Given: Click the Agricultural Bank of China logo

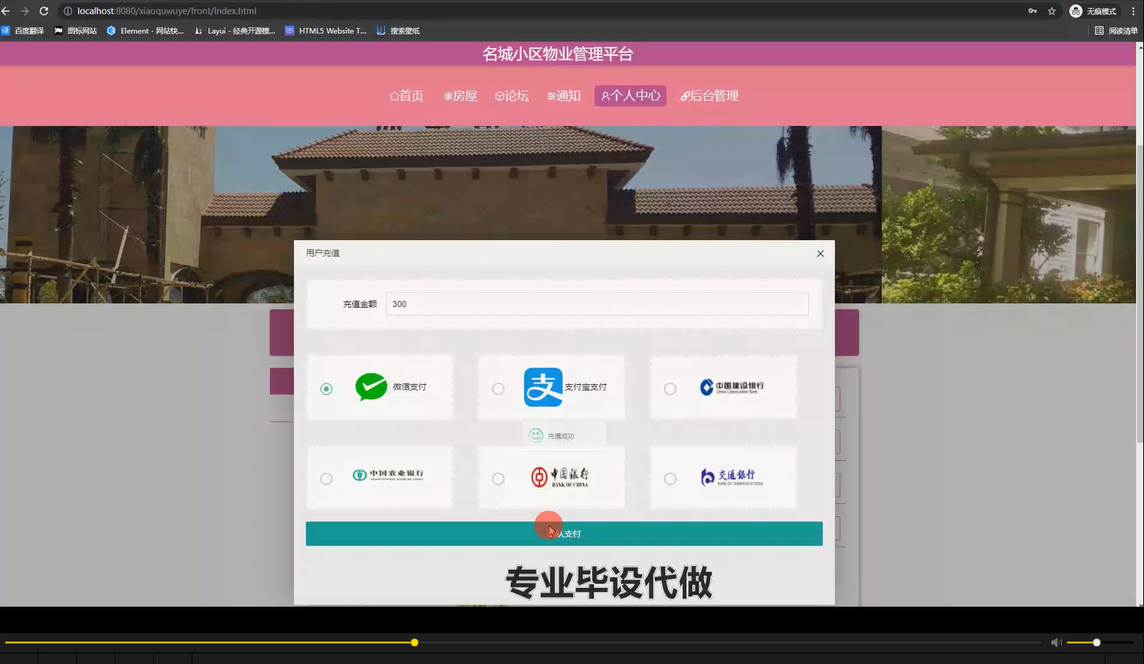Looking at the screenshot, I should 388,475.
